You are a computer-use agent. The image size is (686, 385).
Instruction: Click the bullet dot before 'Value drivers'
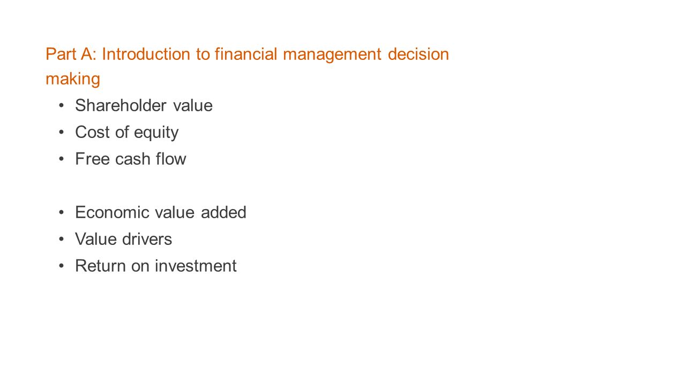coord(62,239)
